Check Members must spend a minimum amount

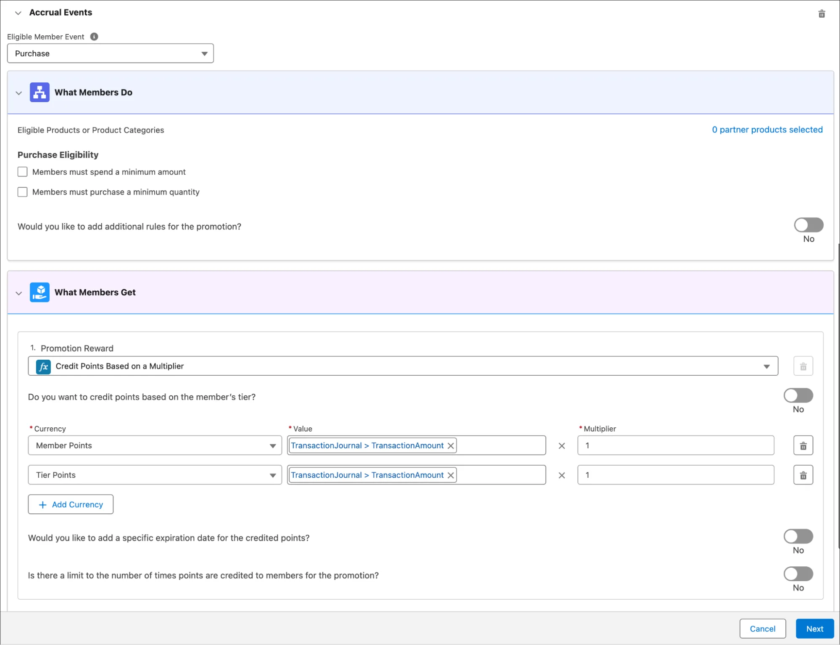[x=23, y=171]
